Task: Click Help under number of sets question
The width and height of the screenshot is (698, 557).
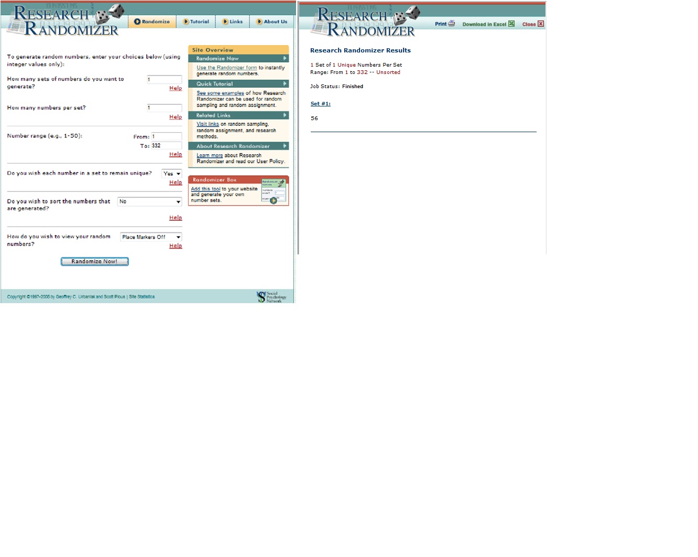Action: [x=176, y=88]
